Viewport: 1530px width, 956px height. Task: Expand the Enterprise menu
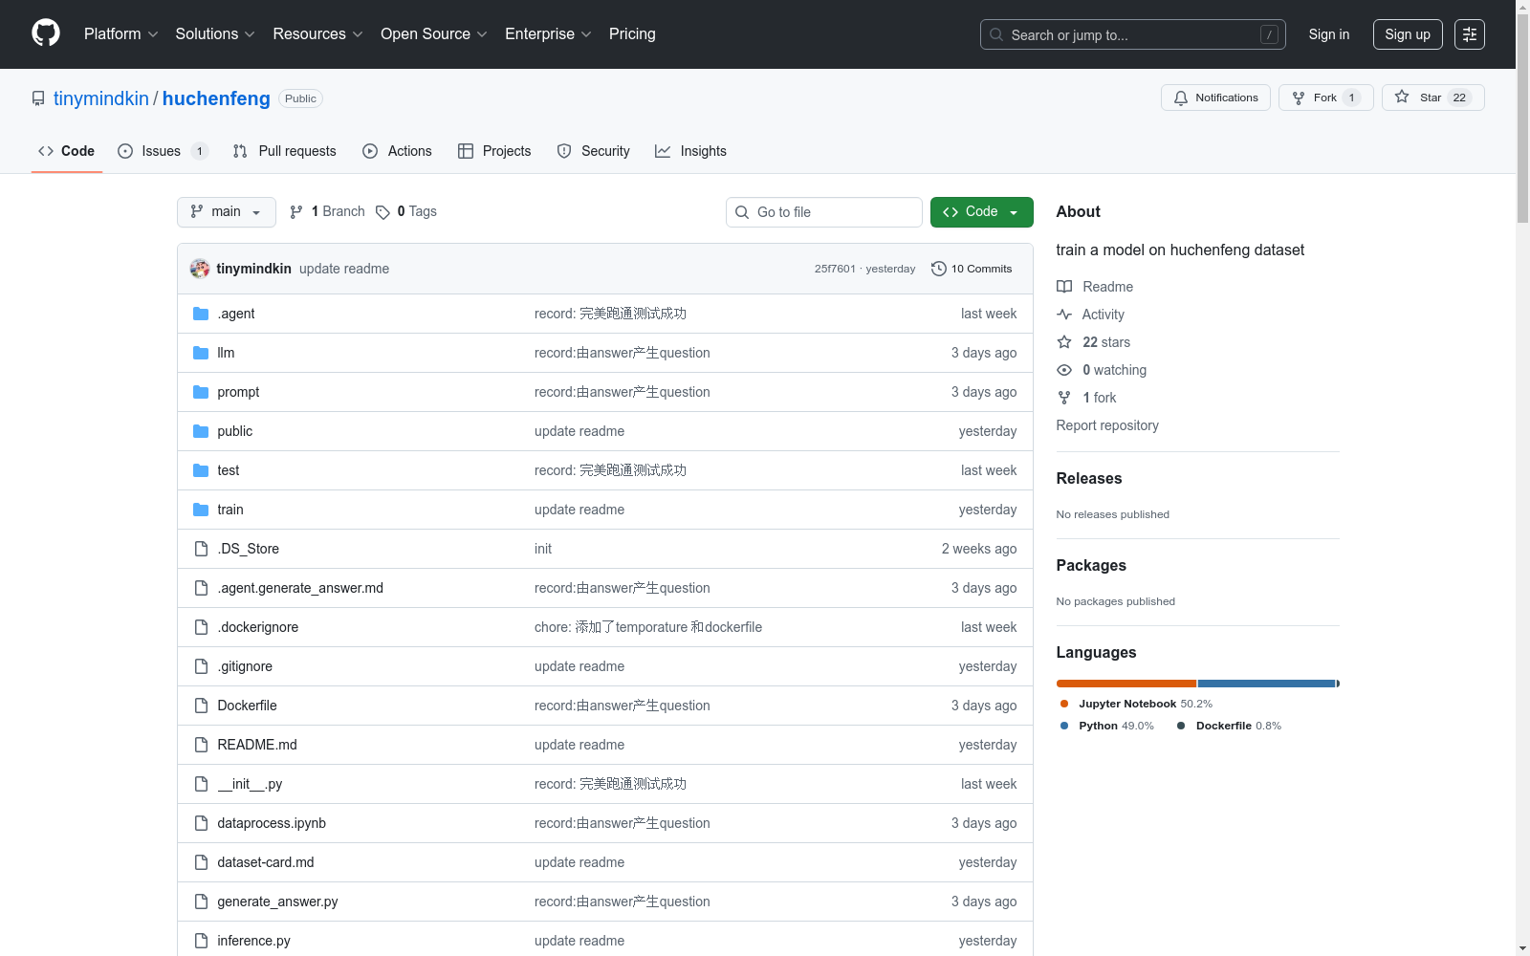click(x=548, y=34)
